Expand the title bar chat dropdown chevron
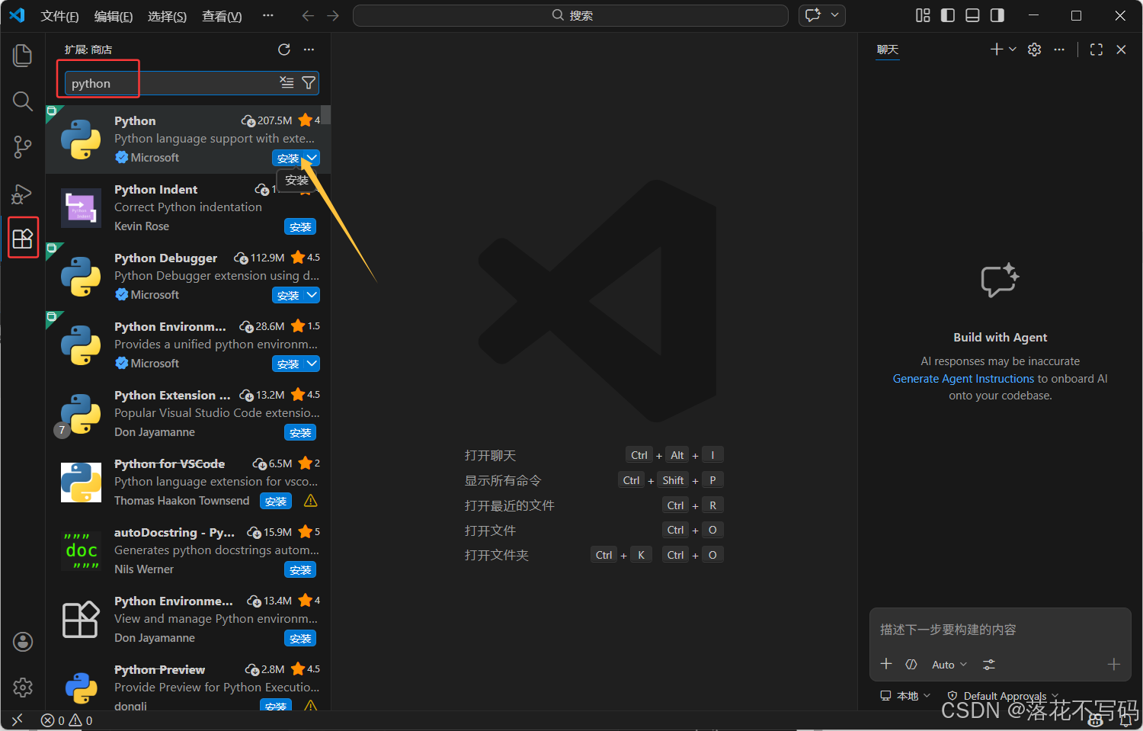This screenshot has width=1143, height=731. coord(834,15)
